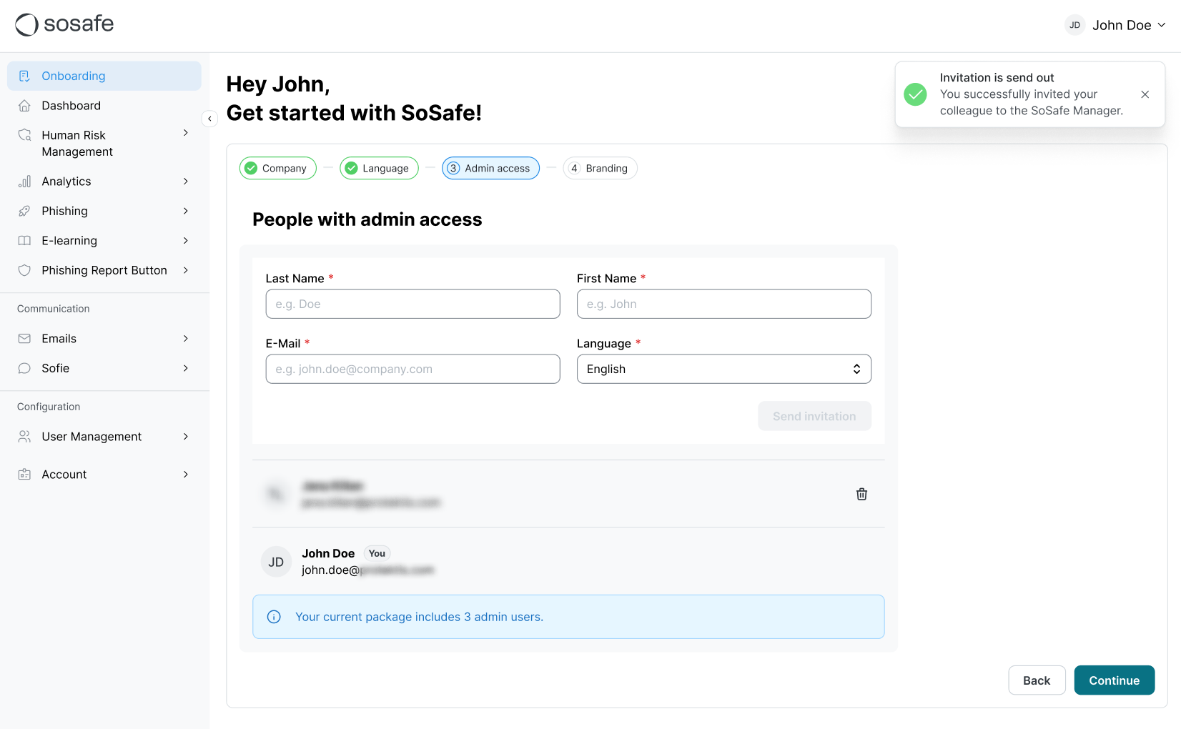
Task: Click the Emails envelope icon
Action: coord(24,339)
